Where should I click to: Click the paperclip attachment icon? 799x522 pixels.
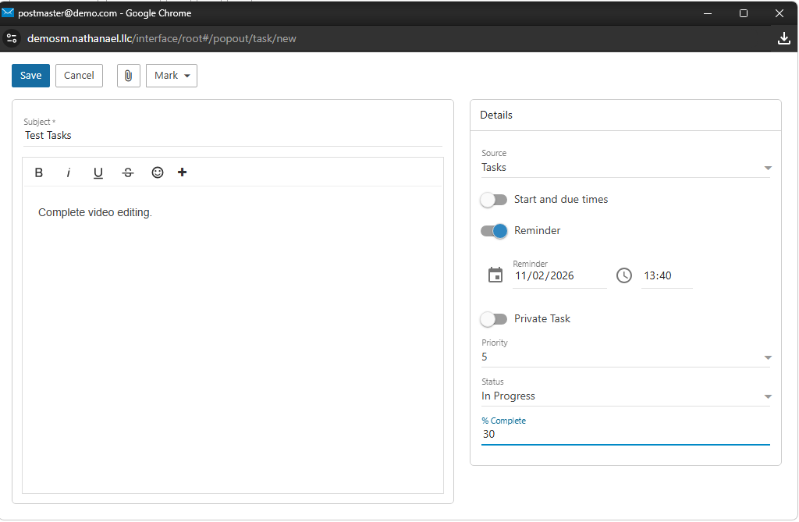pos(129,76)
